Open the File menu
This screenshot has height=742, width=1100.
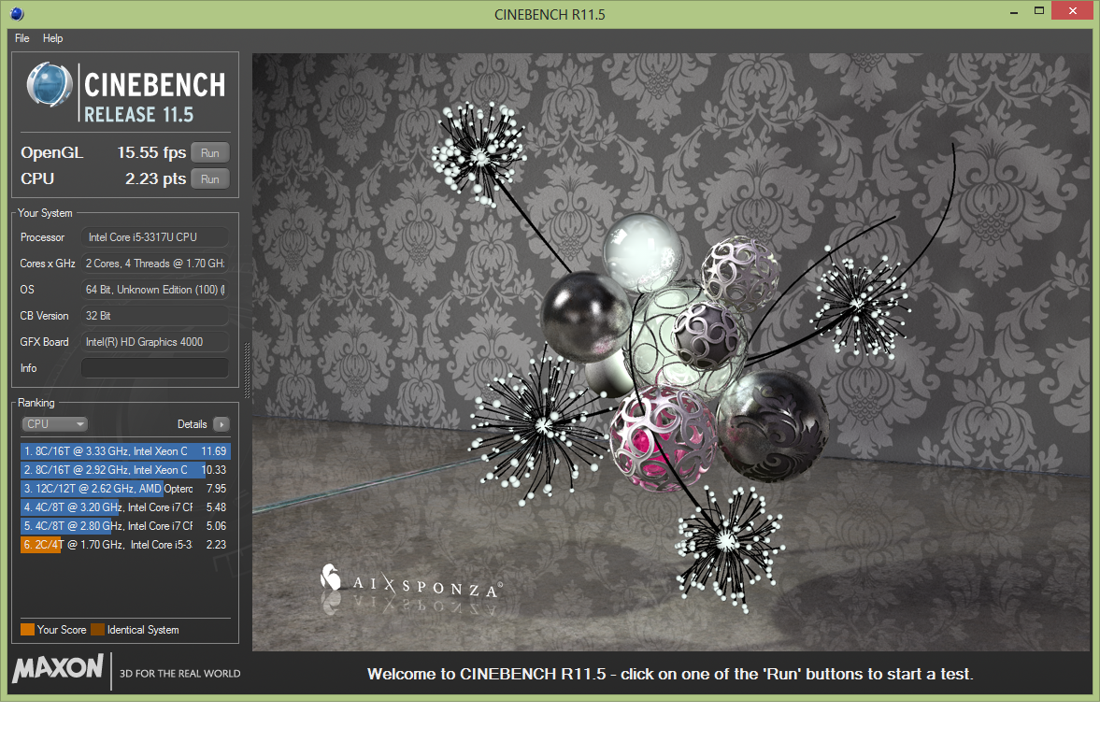point(21,38)
